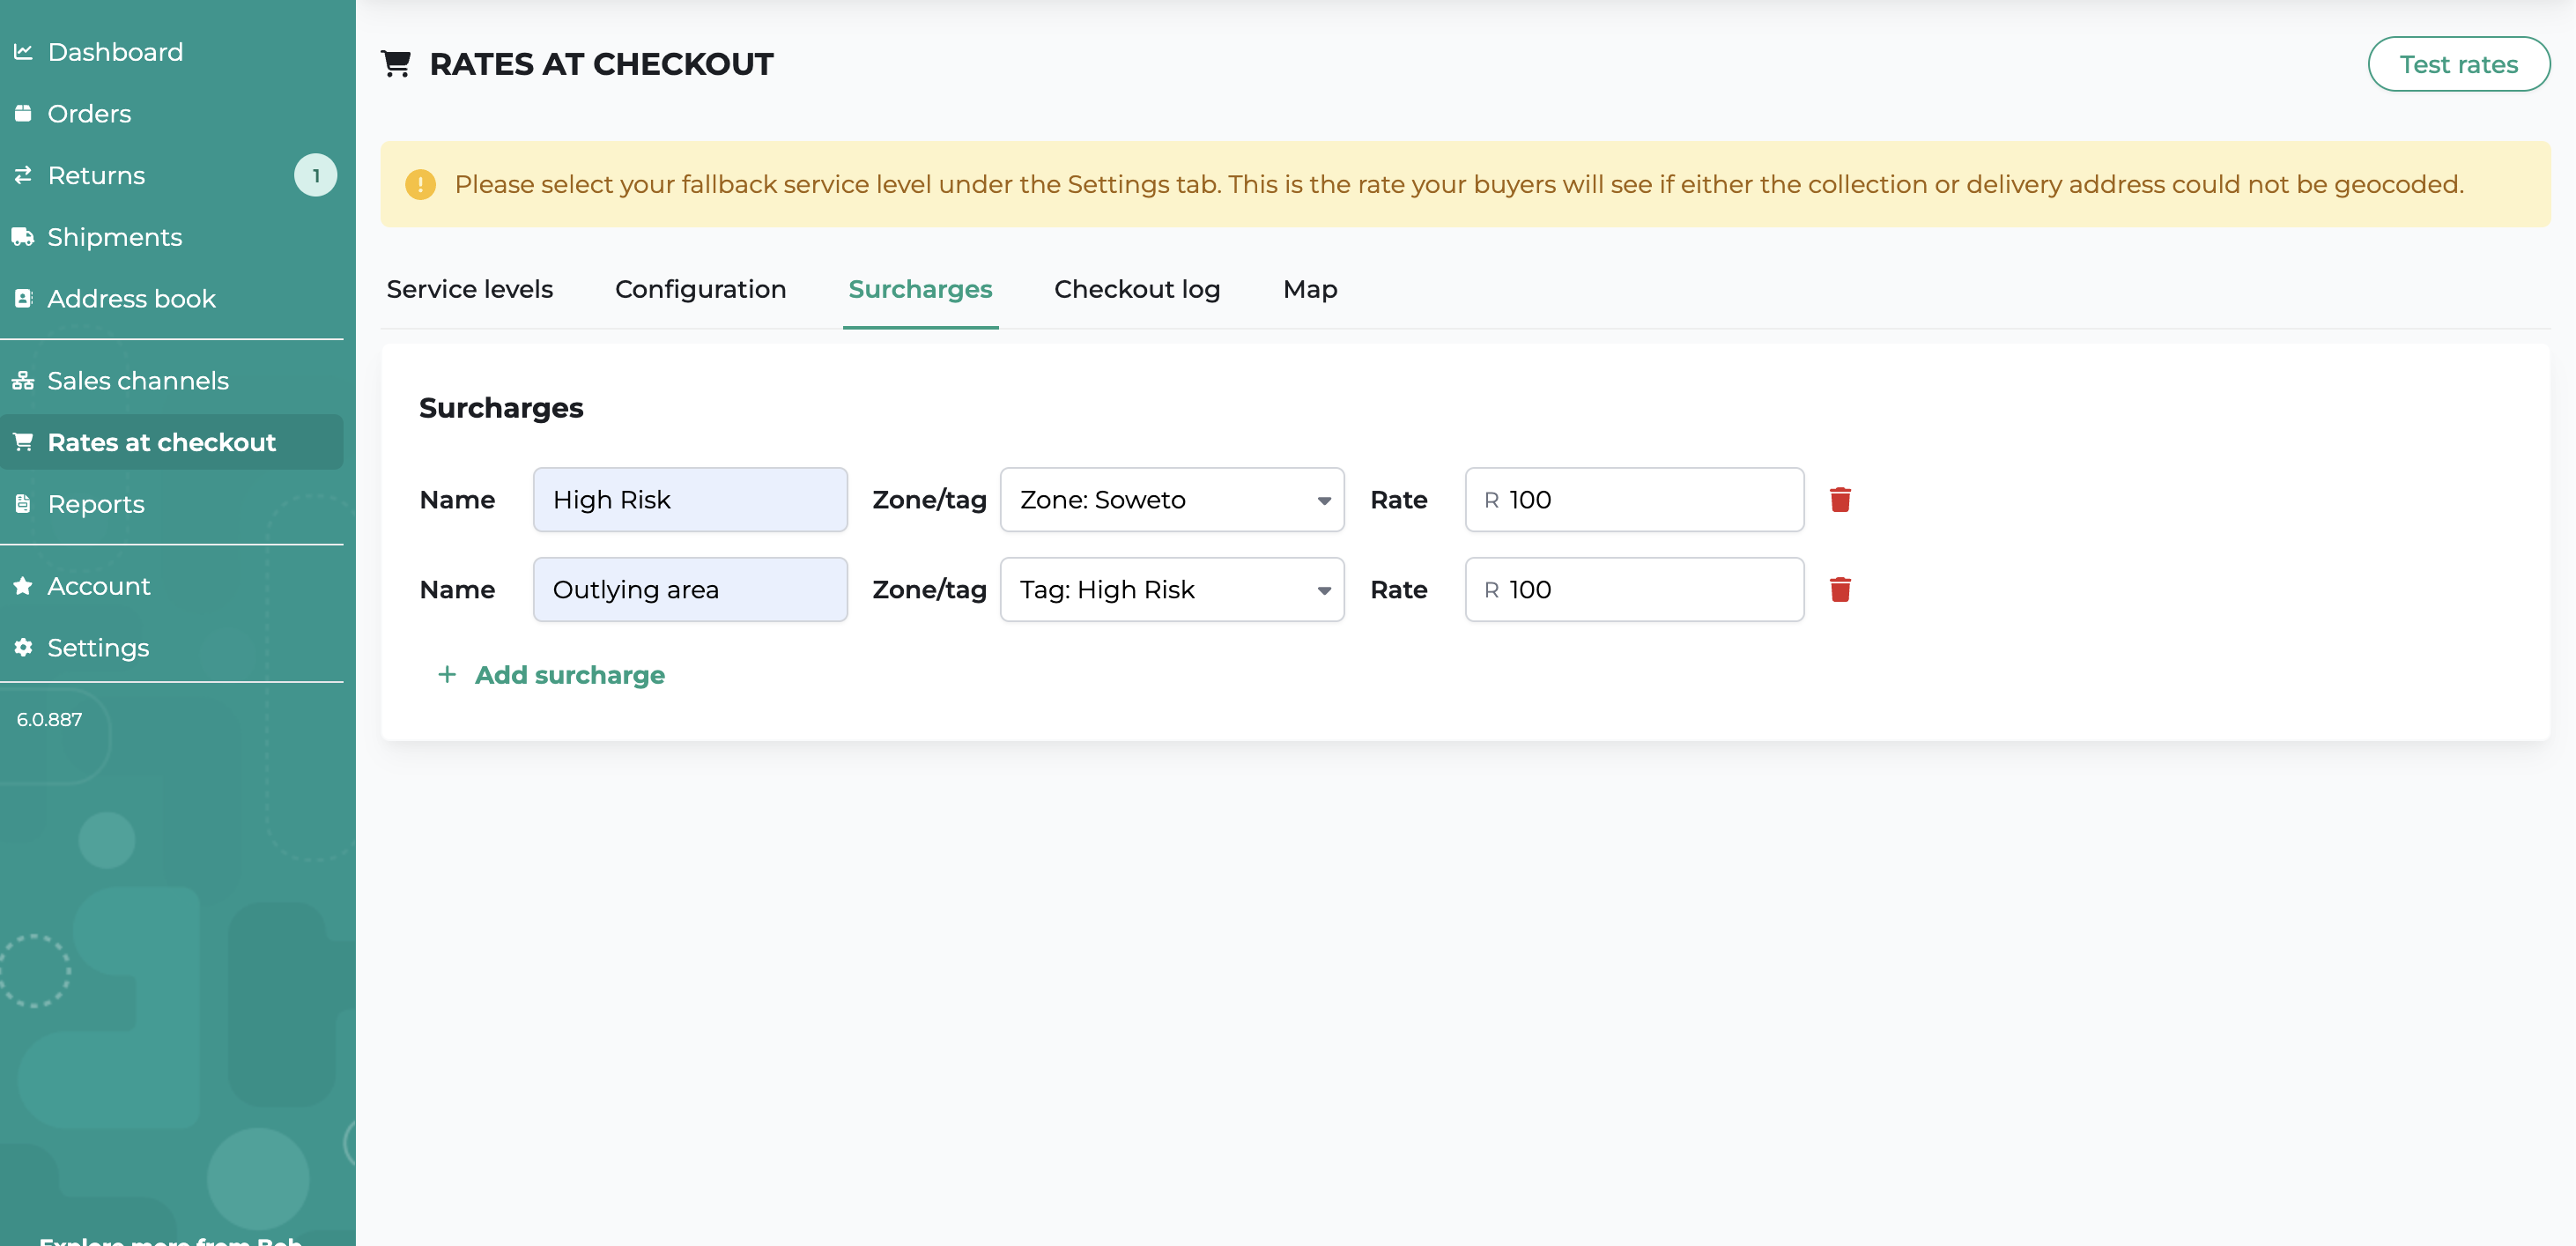Delete the Outlying area surcharge row
This screenshot has width=2576, height=1246.
pos(1840,589)
